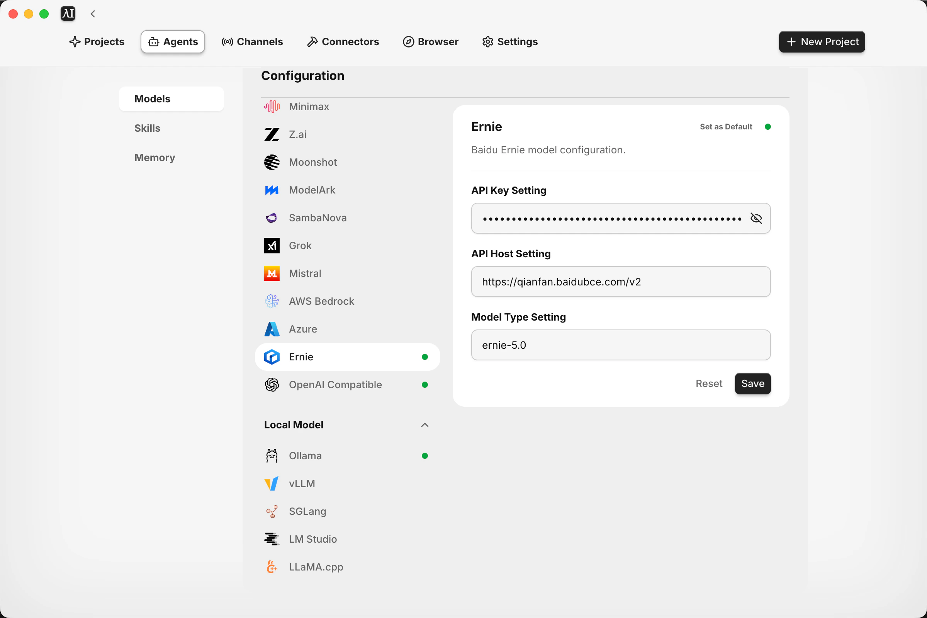Open the Channels tab
927x618 pixels.
coord(252,42)
